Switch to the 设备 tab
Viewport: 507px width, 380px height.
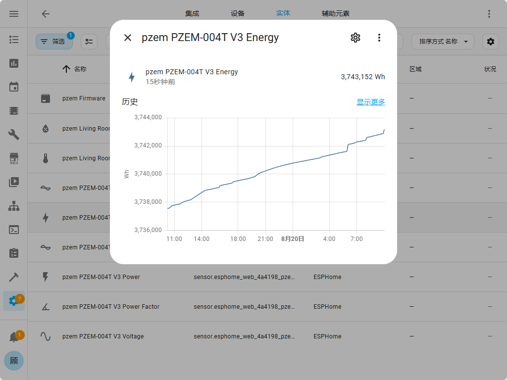click(238, 13)
